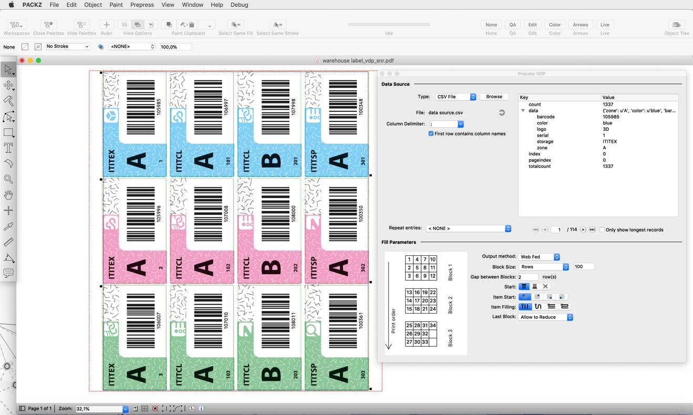The width and height of the screenshot is (693, 415).
Task: Open the Block Size Rows dropdown
Action: [544, 267]
